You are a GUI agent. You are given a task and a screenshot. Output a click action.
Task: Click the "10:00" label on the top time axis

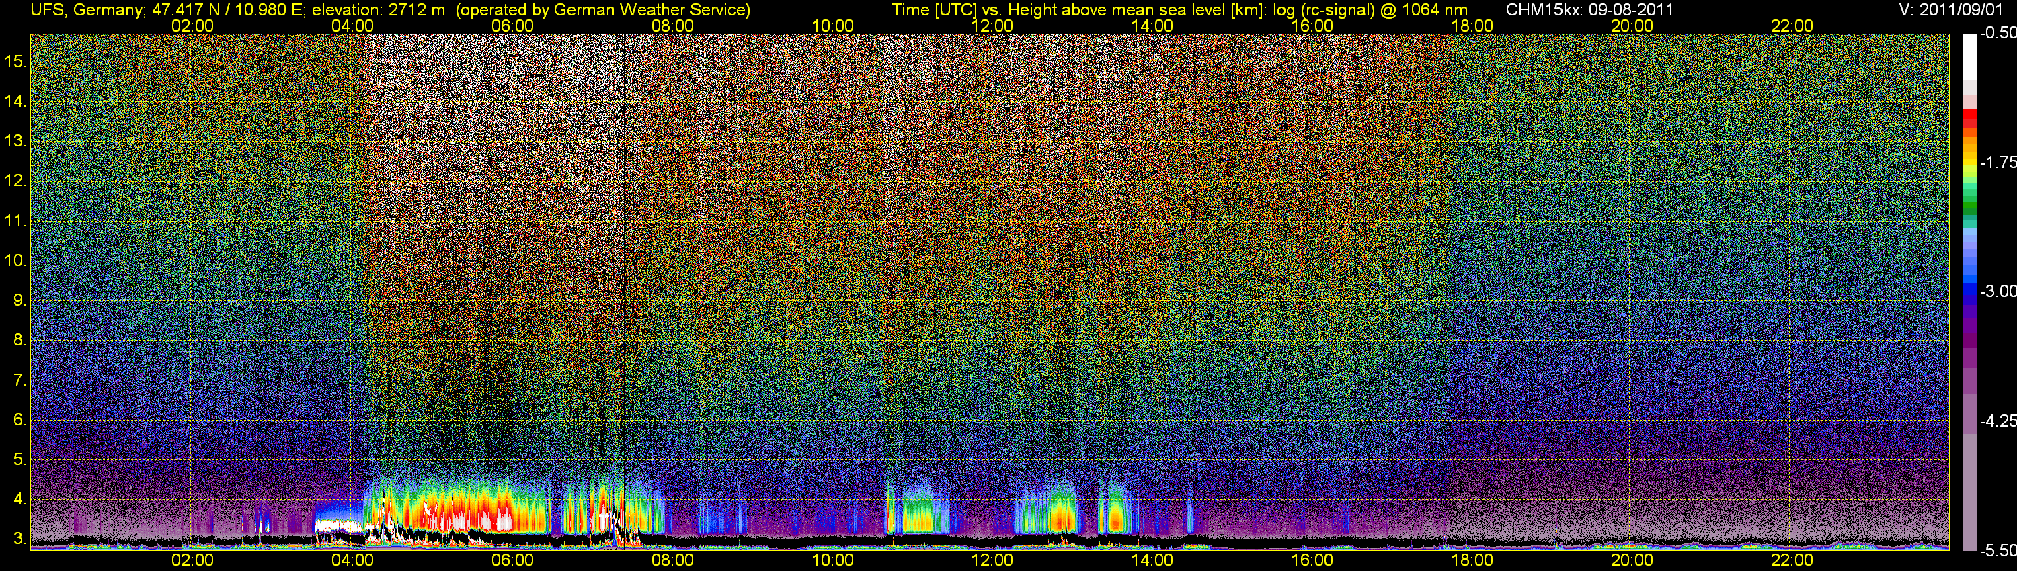(832, 26)
